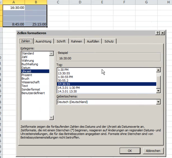Pick the Prozent category
This screenshot has width=172, height=158.
pyautogui.click(x=35, y=75)
